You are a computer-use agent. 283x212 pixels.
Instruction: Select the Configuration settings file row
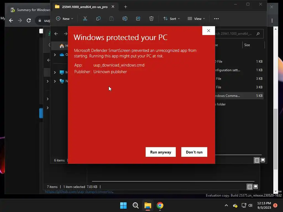pyautogui.click(x=239, y=70)
